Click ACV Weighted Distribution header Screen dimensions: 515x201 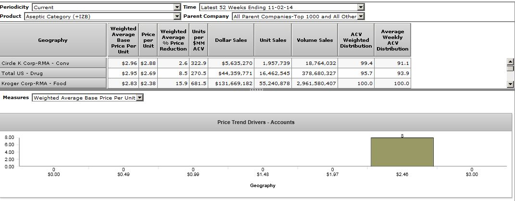click(x=356, y=40)
